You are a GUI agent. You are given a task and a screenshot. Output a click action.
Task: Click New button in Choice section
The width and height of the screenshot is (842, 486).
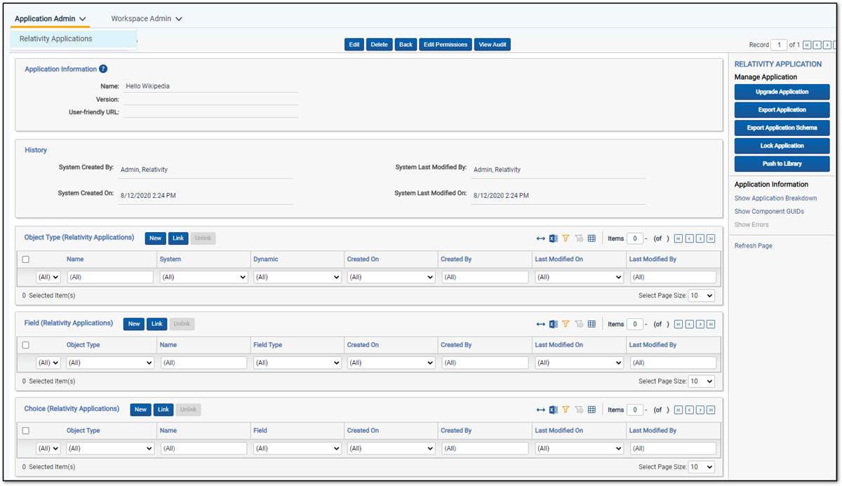click(x=140, y=410)
